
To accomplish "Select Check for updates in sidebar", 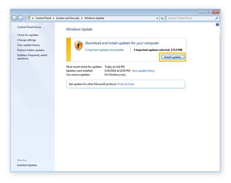I will pyautogui.click(x=28, y=35).
